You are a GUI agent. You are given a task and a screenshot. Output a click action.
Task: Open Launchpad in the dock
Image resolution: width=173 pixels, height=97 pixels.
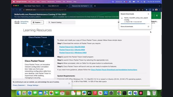24,93
